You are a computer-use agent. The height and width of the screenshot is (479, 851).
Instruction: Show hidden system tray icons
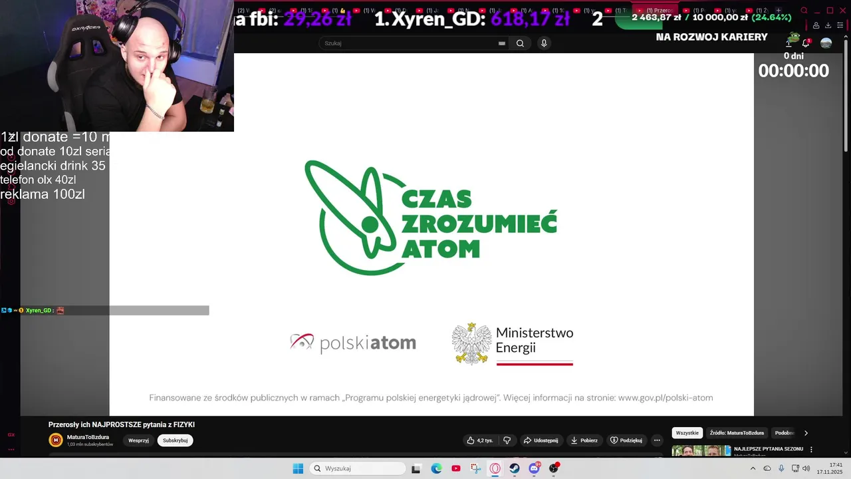pyautogui.click(x=753, y=468)
